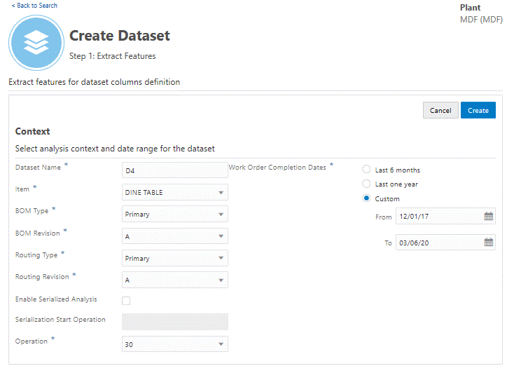Image resolution: width=507 pixels, height=366 pixels.
Task: Click the Cancel button
Action: click(440, 110)
